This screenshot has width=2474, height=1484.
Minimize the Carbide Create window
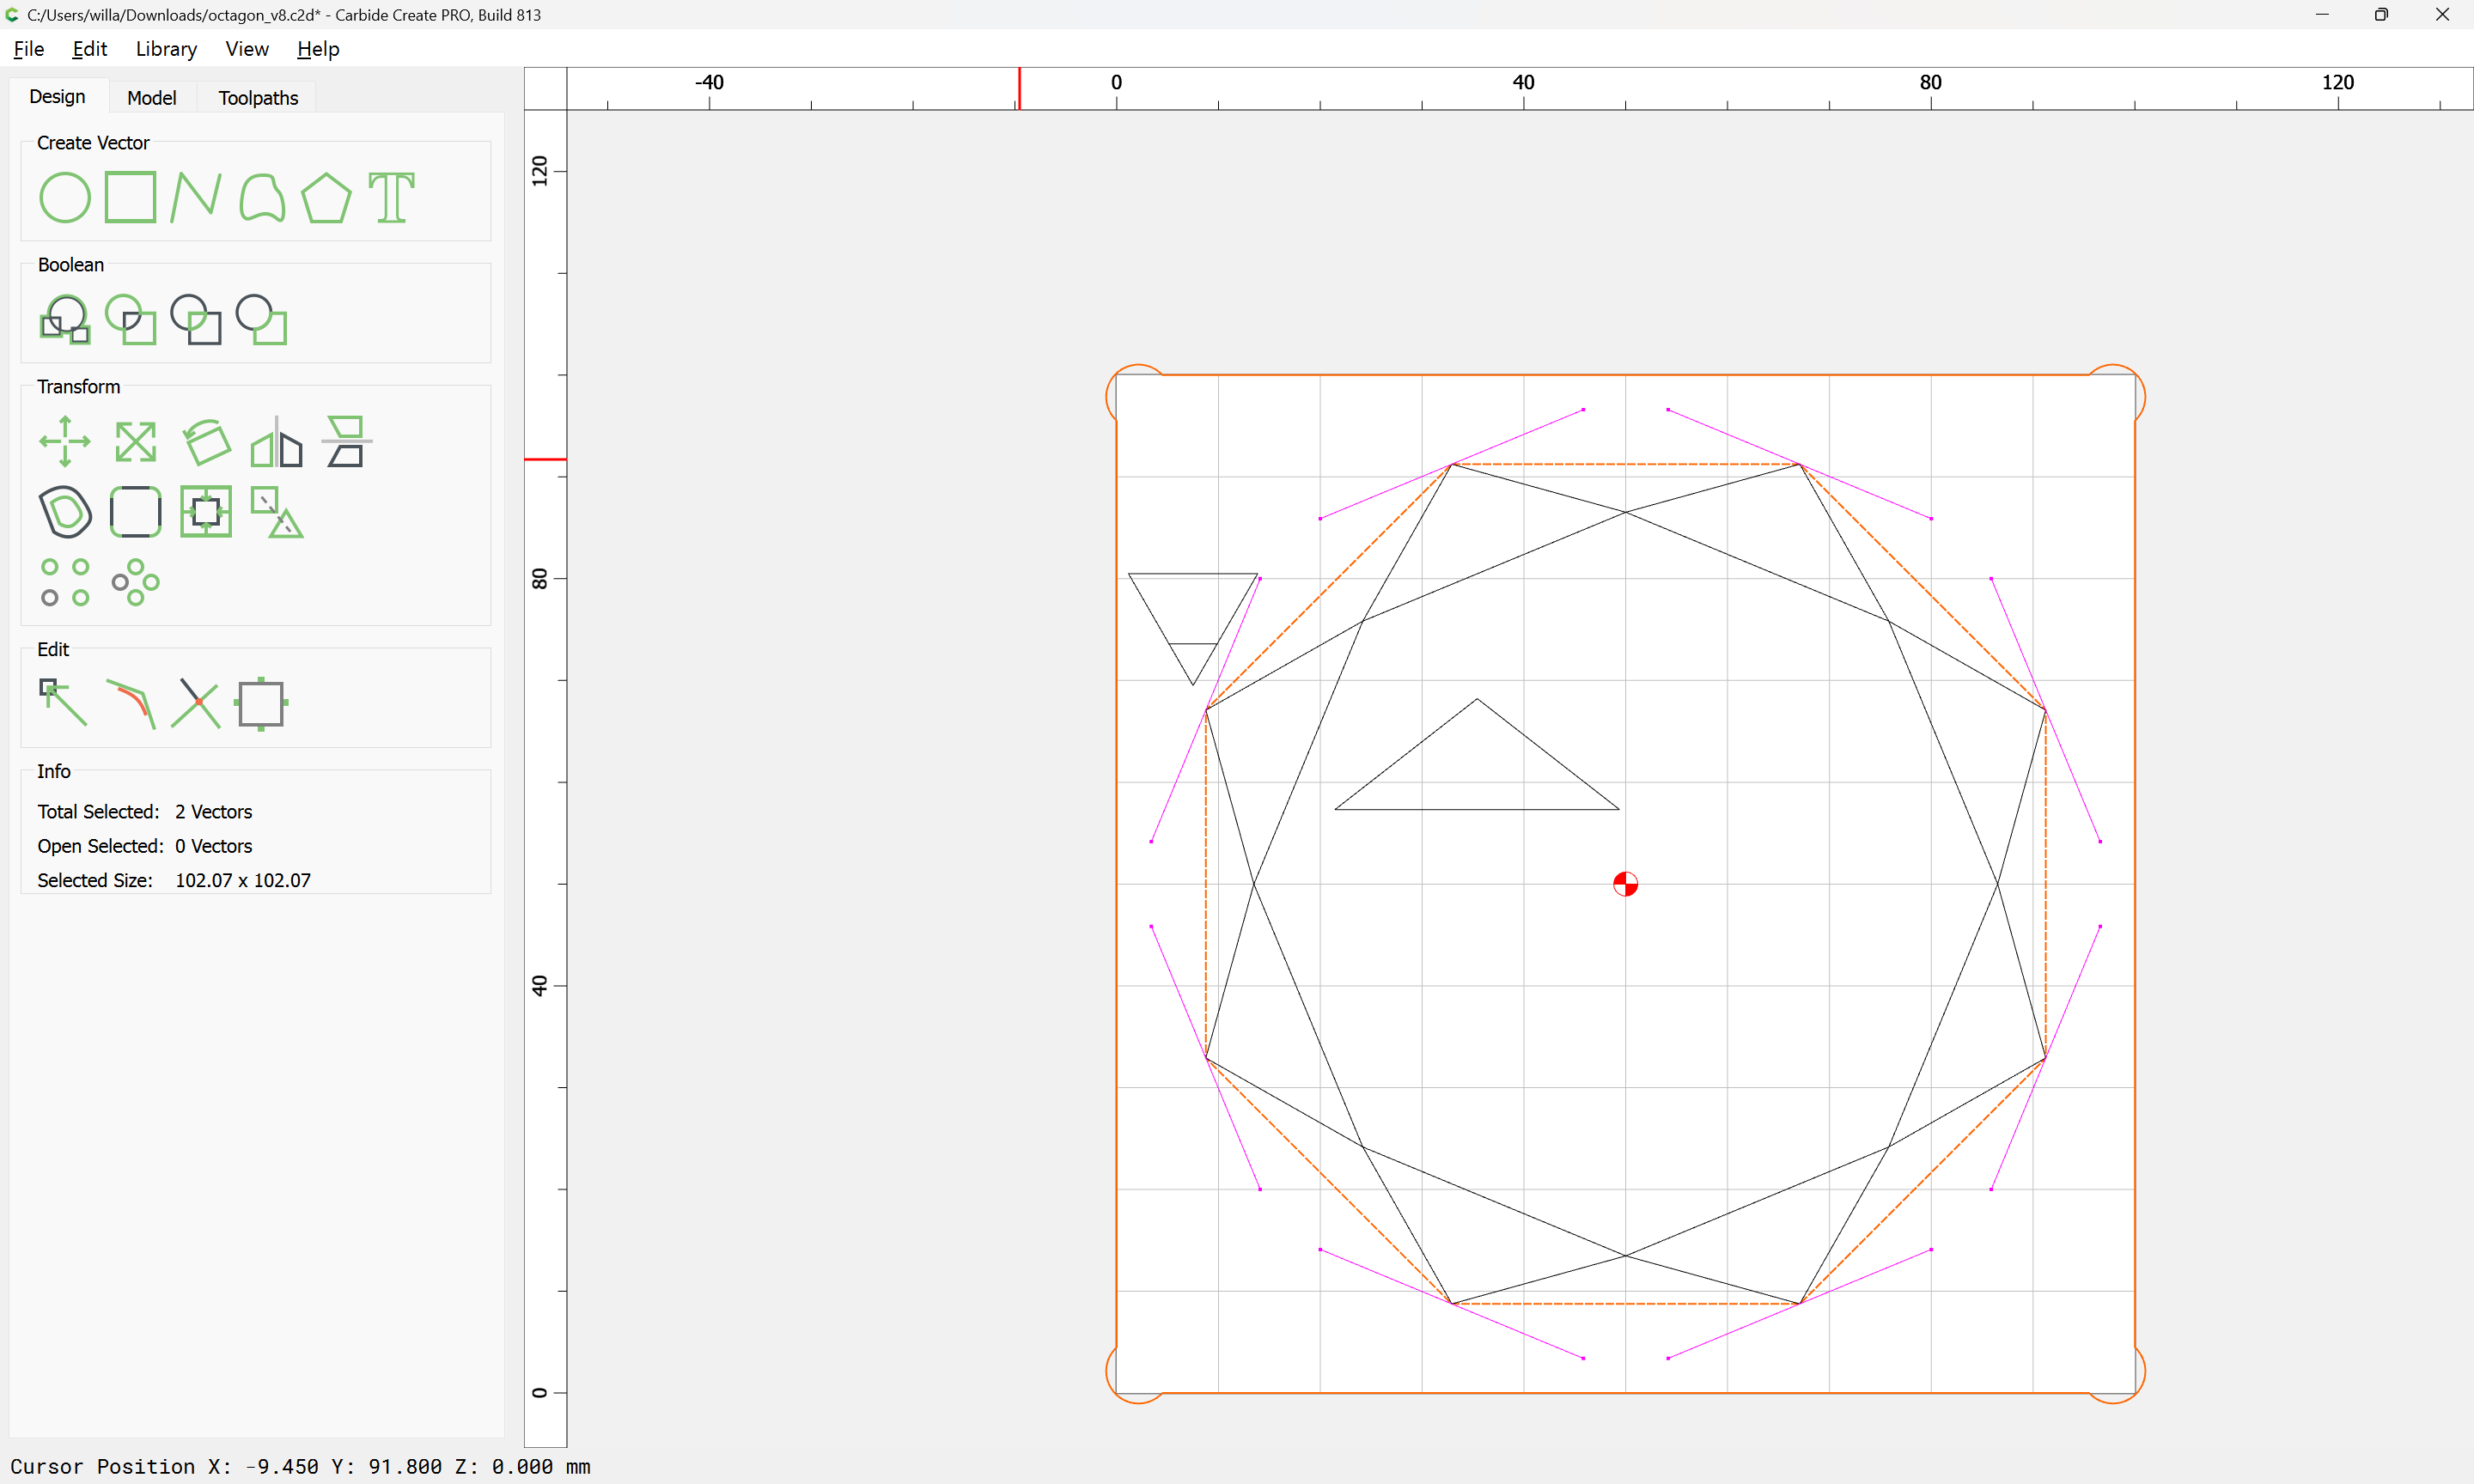pos(2322,14)
